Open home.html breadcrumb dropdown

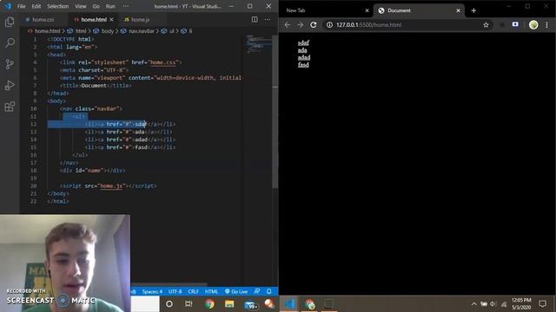tap(47, 31)
